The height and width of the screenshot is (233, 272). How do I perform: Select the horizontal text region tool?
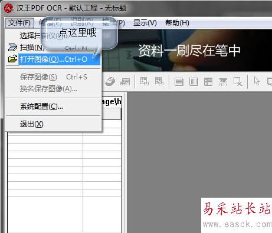point(179,82)
